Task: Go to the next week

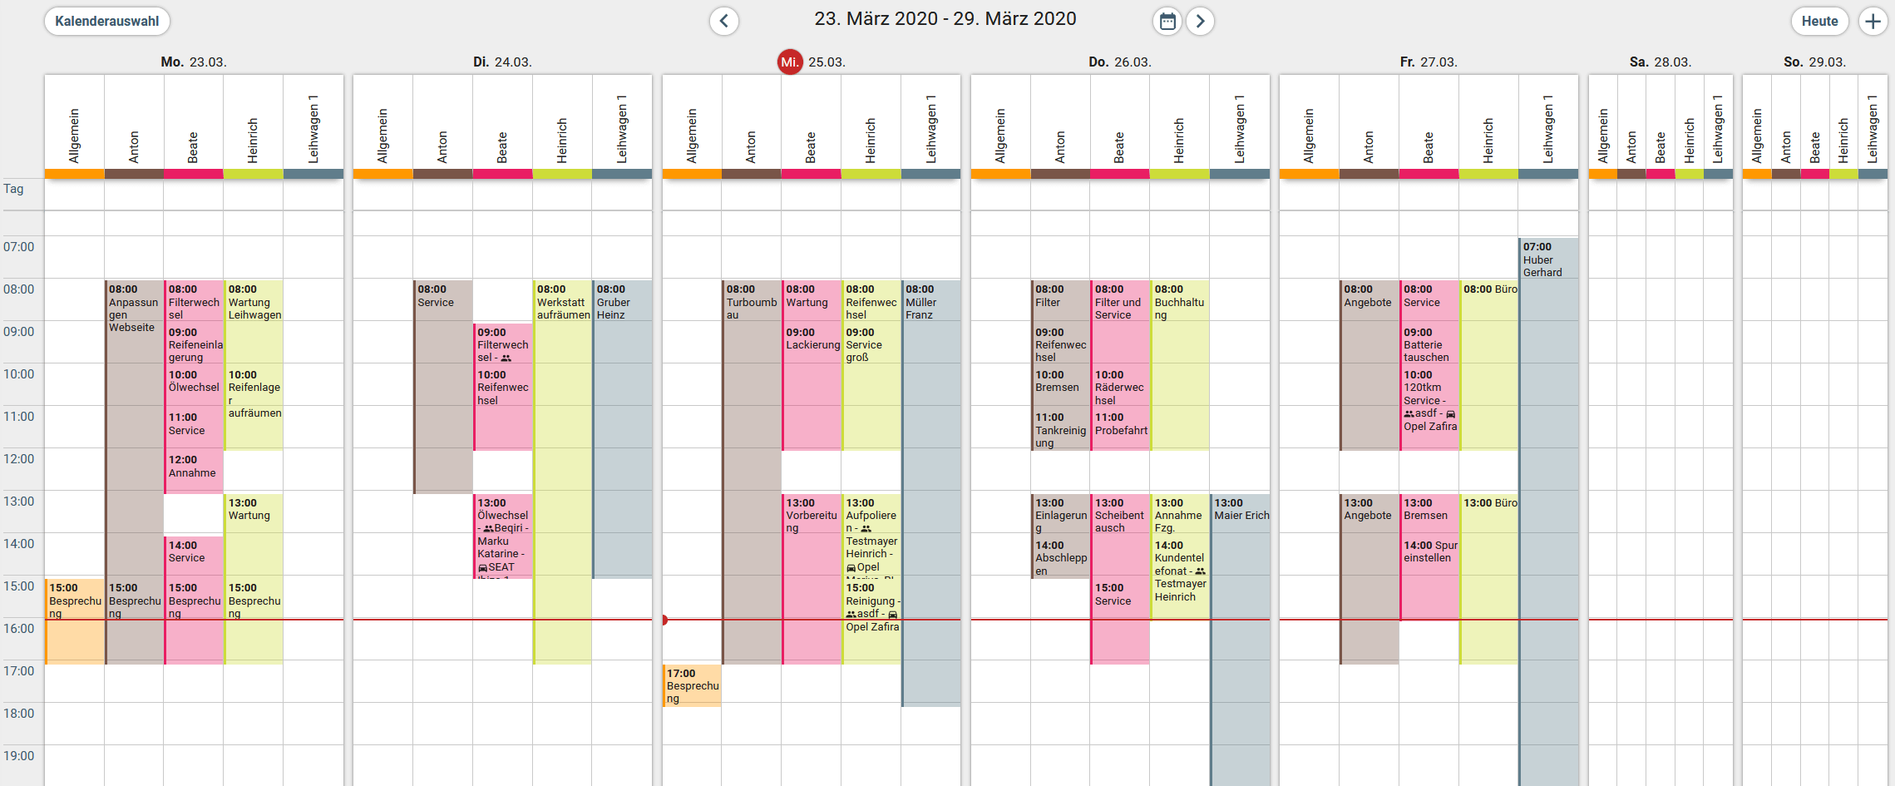Action: [1200, 21]
